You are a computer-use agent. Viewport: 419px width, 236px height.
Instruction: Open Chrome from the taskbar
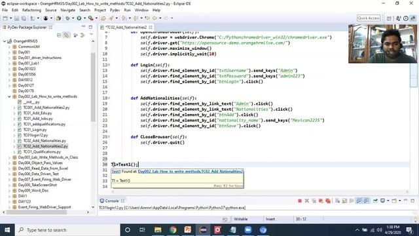[173, 230]
